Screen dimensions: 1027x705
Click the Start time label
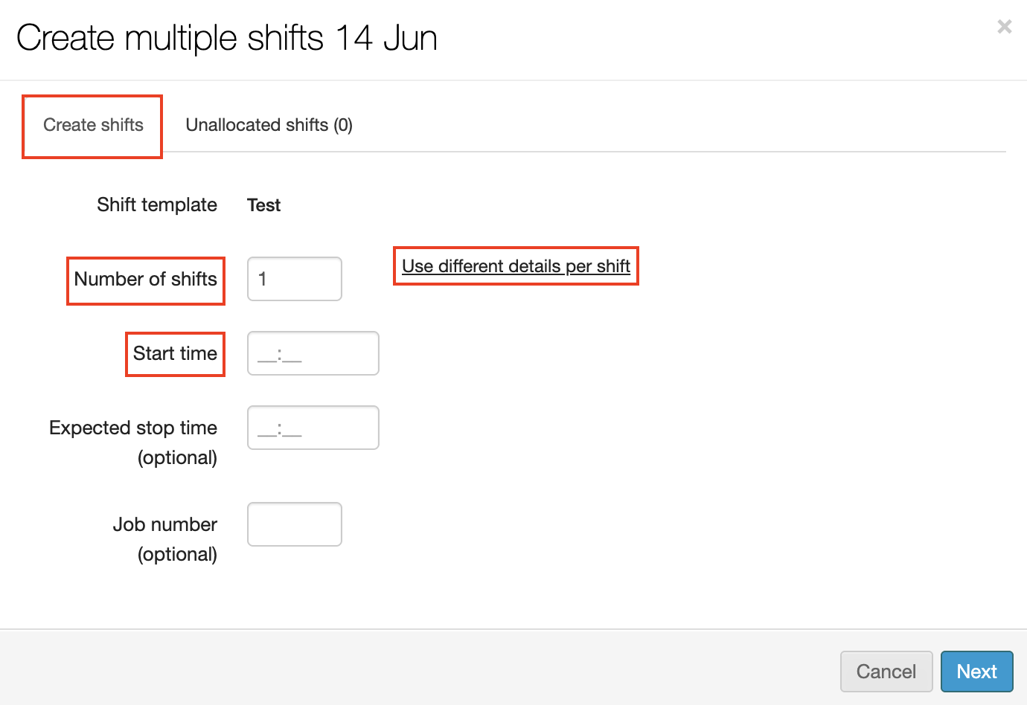click(175, 353)
